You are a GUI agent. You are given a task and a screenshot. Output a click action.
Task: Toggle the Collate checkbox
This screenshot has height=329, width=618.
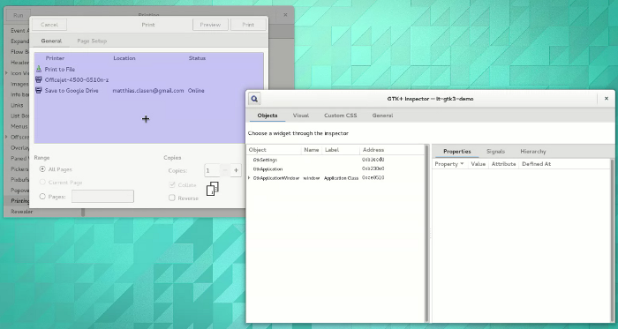click(172, 184)
